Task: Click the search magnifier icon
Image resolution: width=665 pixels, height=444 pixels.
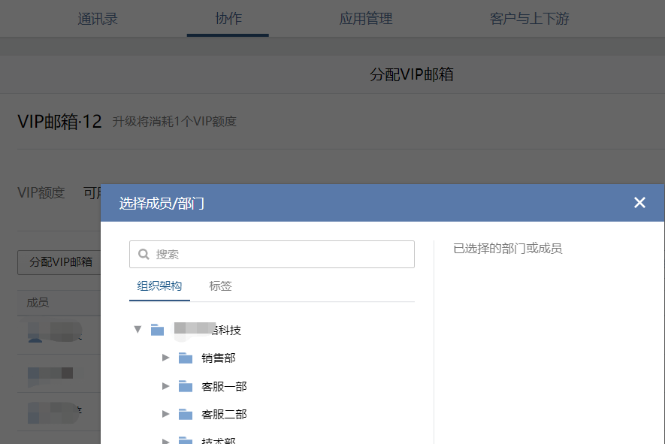Action: (144, 255)
